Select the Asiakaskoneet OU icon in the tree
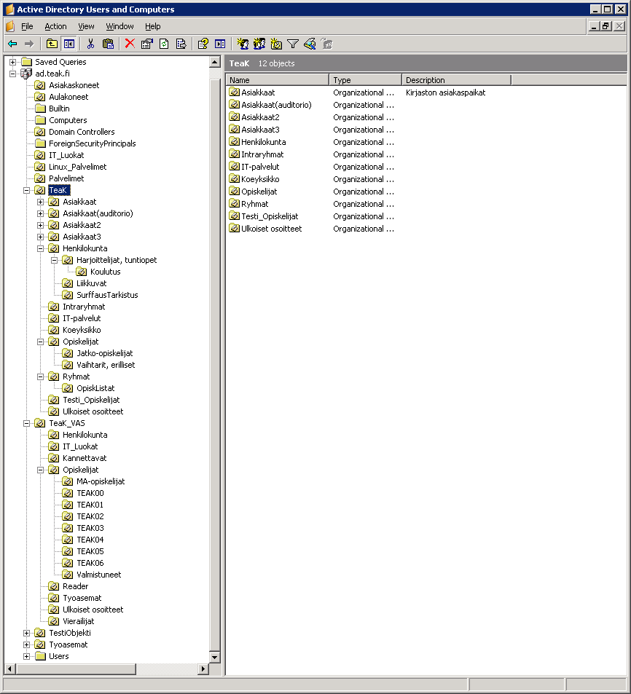 [x=40, y=85]
